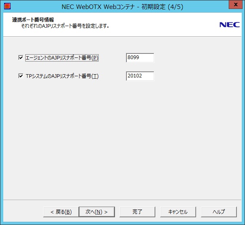Focus the agent port field showing 8099
The height and width of the screenshot is (225, 245).
(140, 58)
